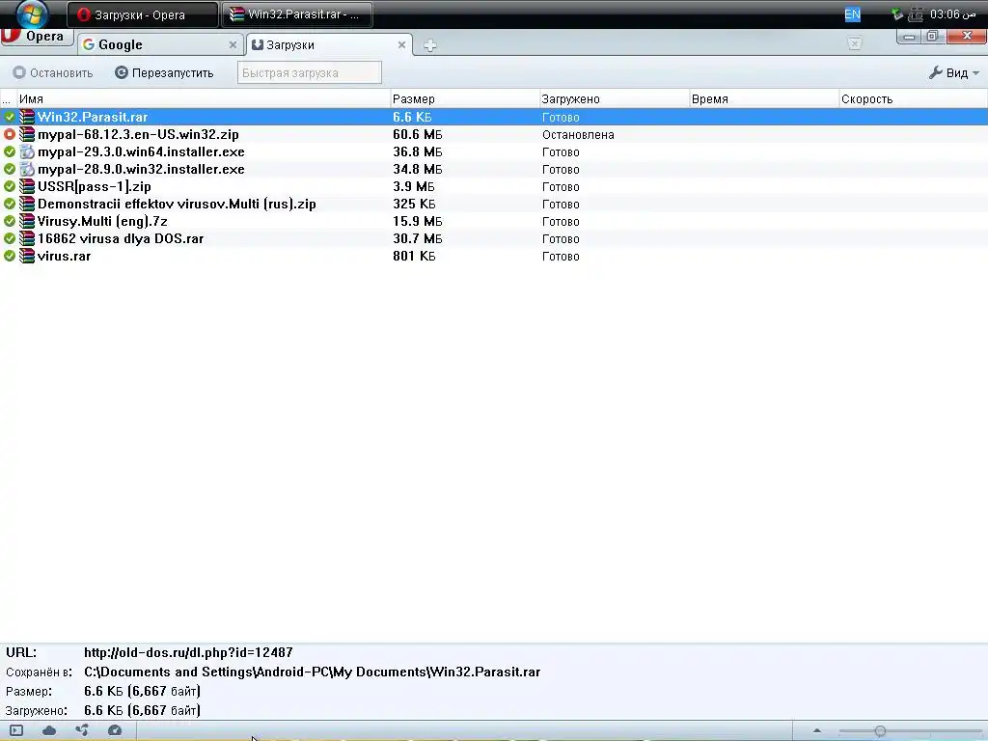Image resolution: width=988 pixels, height=741 pixels.
Task: Open the Вид dropdown menu
Action: pyautogui.click(x=954, y=73)
